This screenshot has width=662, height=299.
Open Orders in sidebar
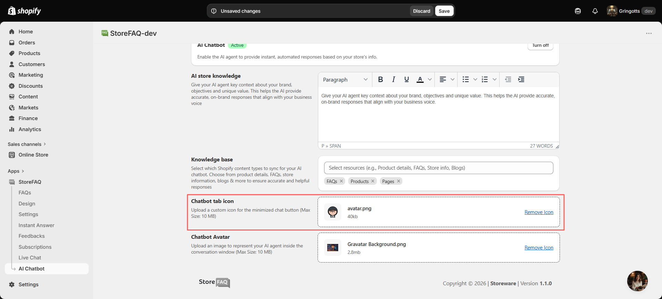point(47,43)
